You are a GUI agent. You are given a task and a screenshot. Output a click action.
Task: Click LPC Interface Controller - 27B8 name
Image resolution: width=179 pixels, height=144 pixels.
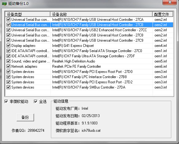click(89, 77)
